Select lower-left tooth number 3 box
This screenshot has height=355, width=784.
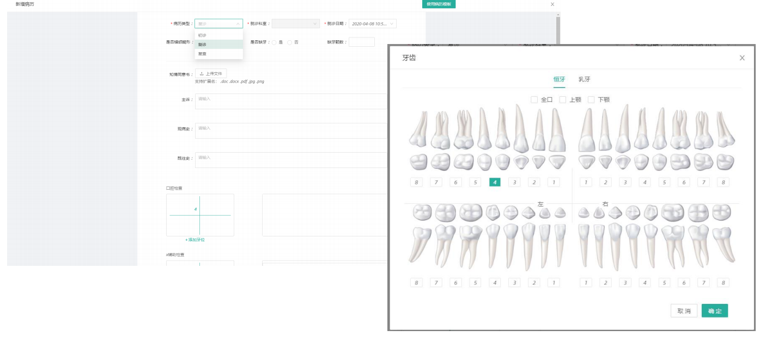pyautogui.click(x=514, y=283)
